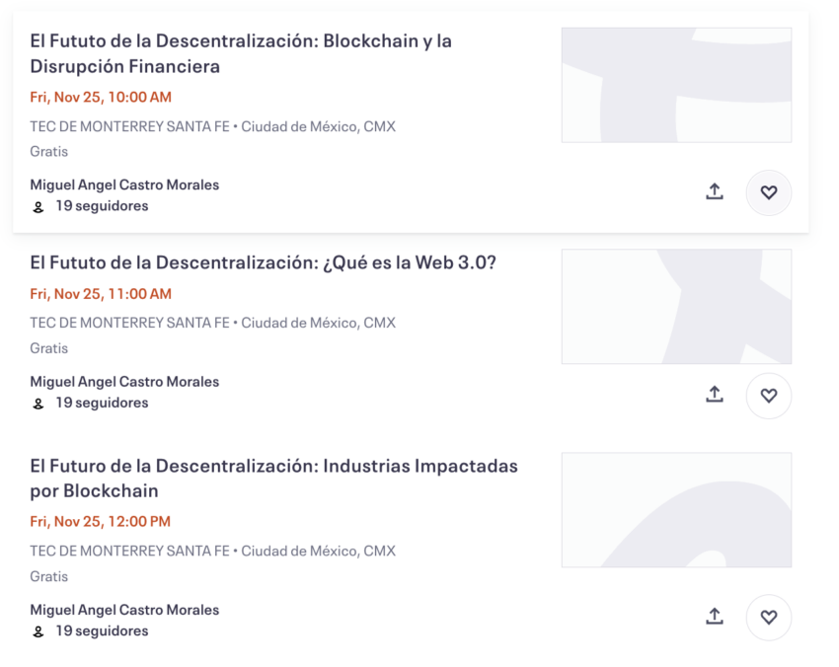Screen dimensions: 839x667
Task: Click the thumbnail of the 10:00 AM event
Action: point(676,85)
